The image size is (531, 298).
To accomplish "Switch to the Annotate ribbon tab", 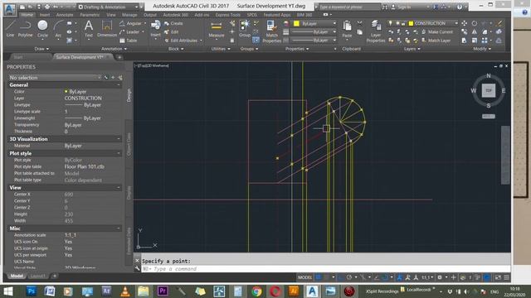I will tap(65, 15).
